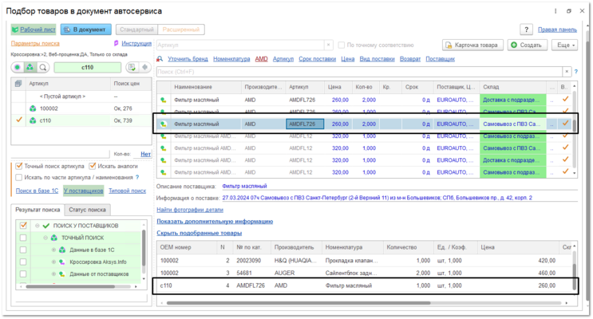The height and width of the screenshot is (319, 593).
Task: Click the person icon before Уточнить бренд
Action: coord(160,59)
